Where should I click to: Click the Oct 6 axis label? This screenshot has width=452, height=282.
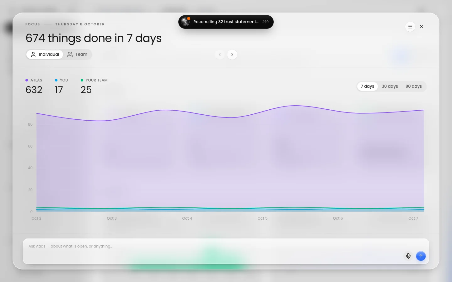coord(338,218)
